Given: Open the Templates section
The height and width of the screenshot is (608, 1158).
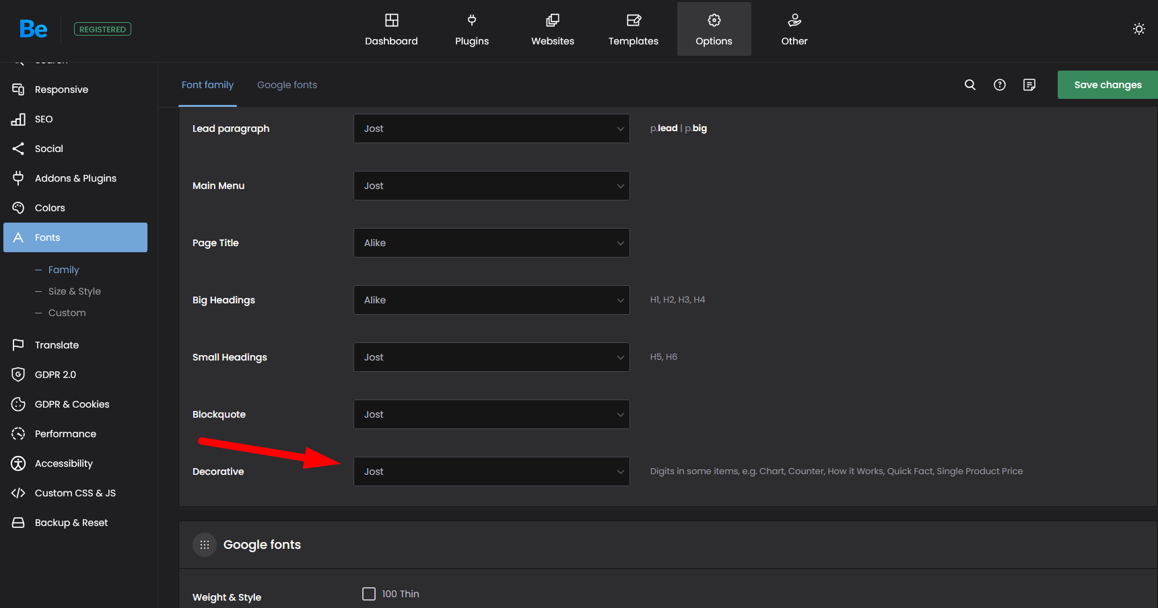Looking at the screenshot, I should coord(633,30).
